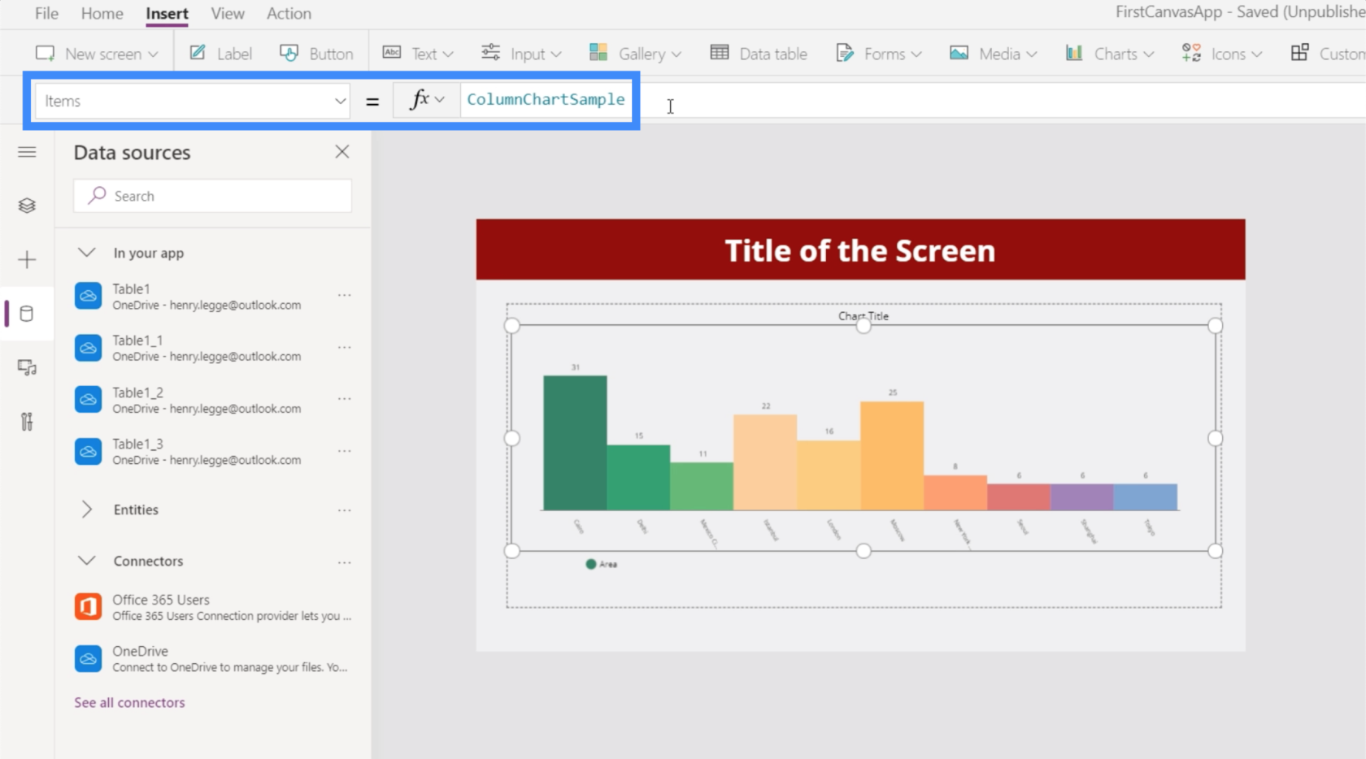
Task: Insert a Label control
Action: pos(221,54)
